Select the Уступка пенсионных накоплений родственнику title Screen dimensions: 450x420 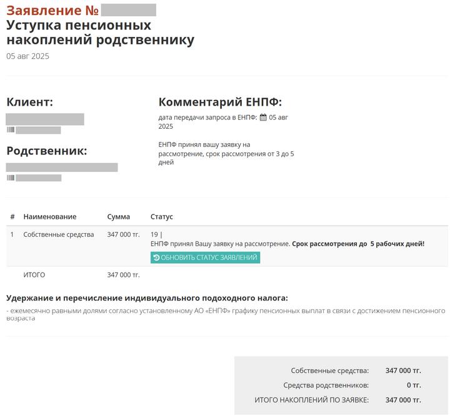click(x=100, y=32)
